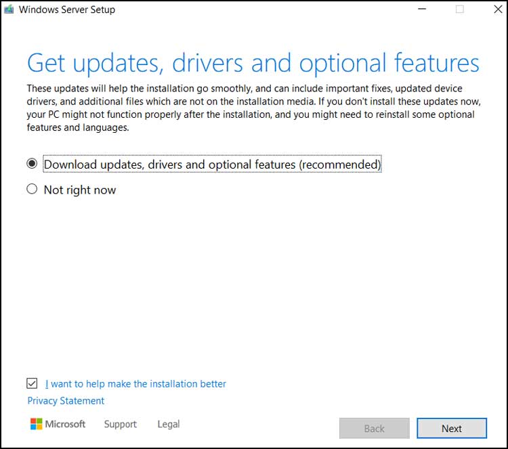This screenshot has width=508, height=449.
Task: Open the Privacy Statement link
Action: coord(66,401)
